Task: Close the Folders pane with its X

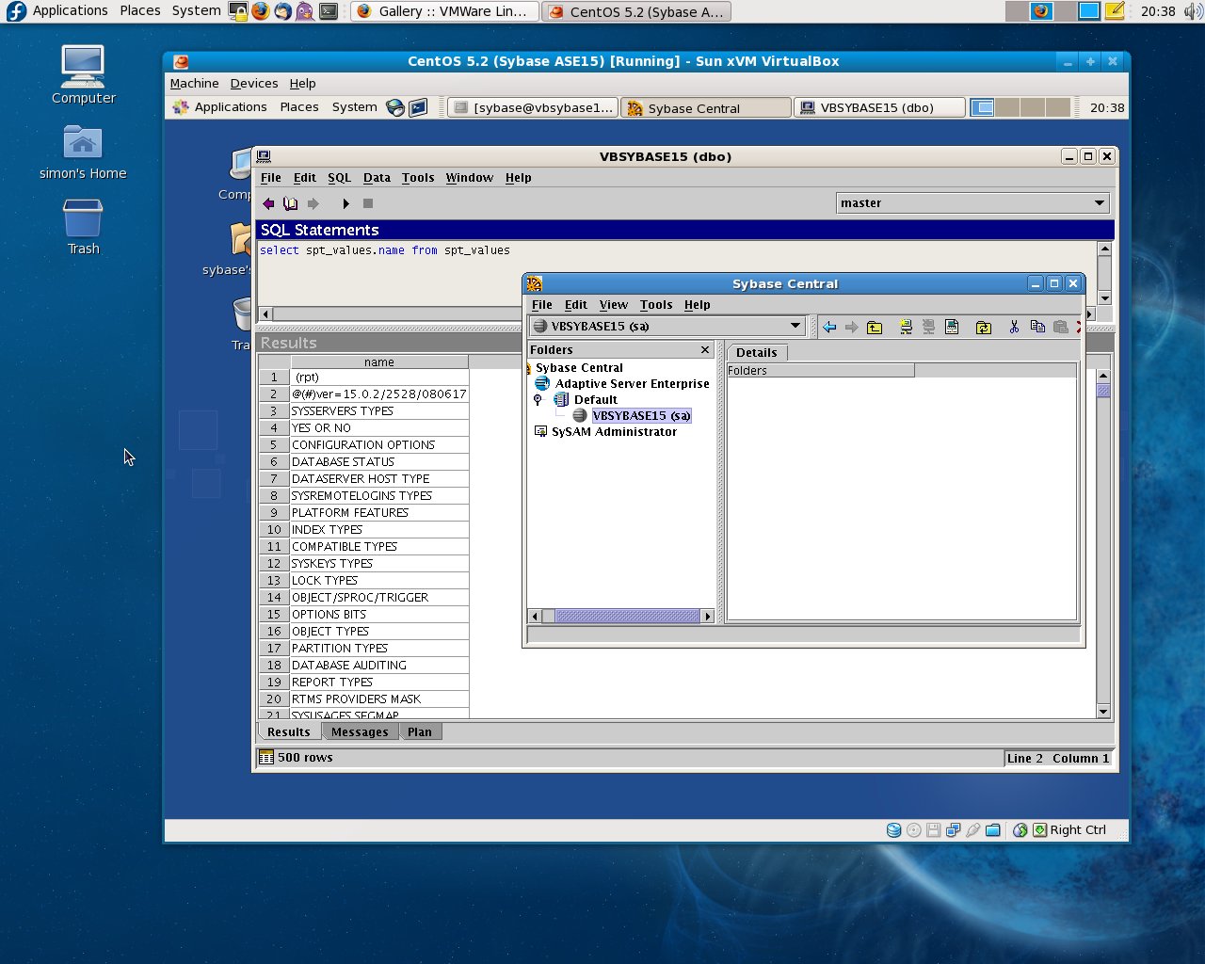Action: (705, 350)
